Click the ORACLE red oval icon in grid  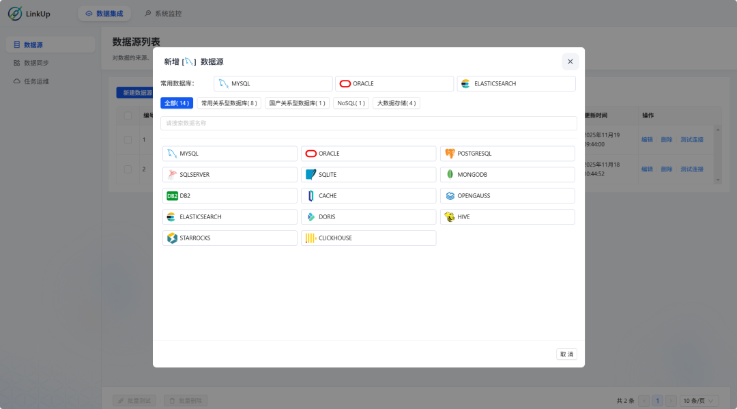(x=310, y=154)
